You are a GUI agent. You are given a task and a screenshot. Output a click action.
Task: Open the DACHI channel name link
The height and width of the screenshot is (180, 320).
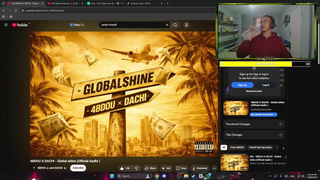coord(58,168)
